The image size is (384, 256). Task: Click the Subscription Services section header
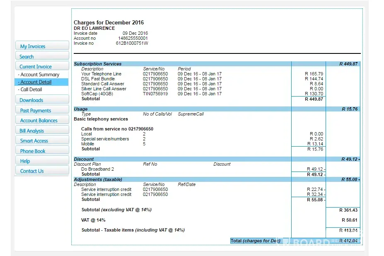[98, 64]
